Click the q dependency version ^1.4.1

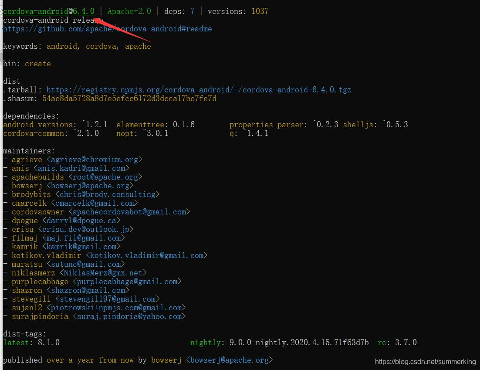coord(256,133)
